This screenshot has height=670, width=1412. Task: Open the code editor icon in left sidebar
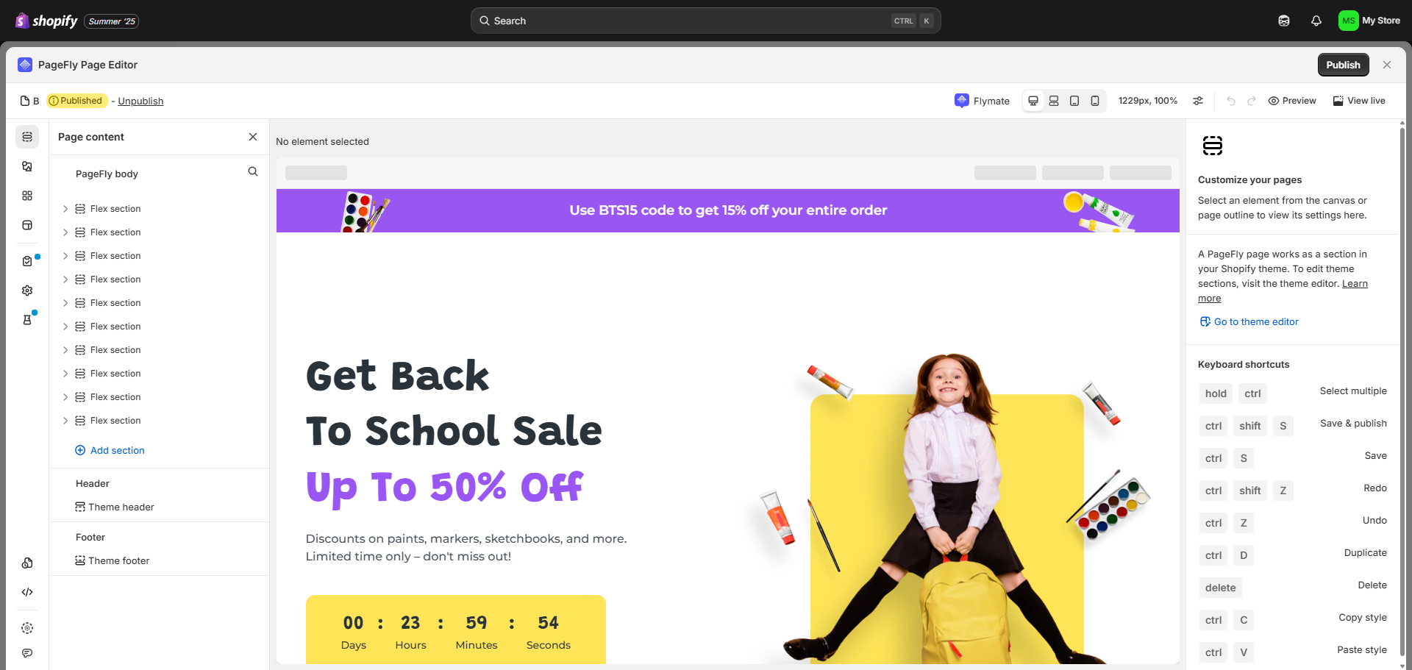27,592
